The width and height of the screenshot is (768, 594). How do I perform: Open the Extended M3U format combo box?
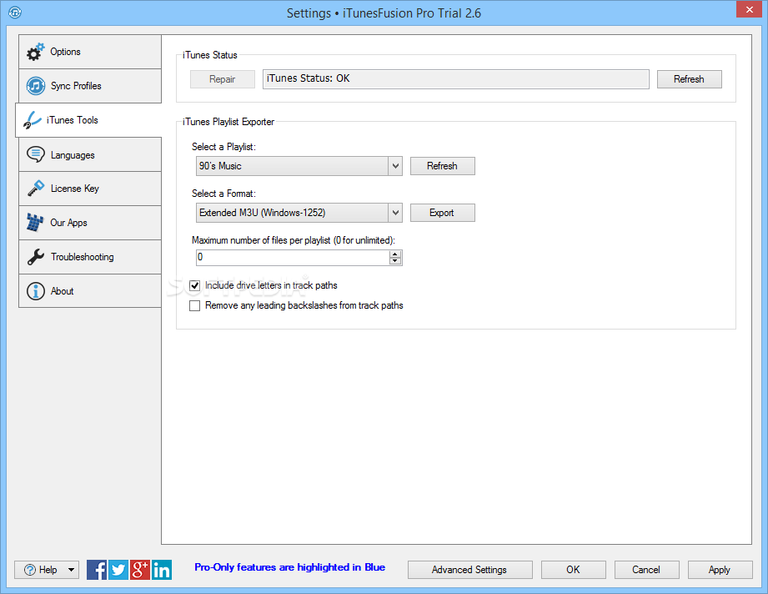pos(299,213)
